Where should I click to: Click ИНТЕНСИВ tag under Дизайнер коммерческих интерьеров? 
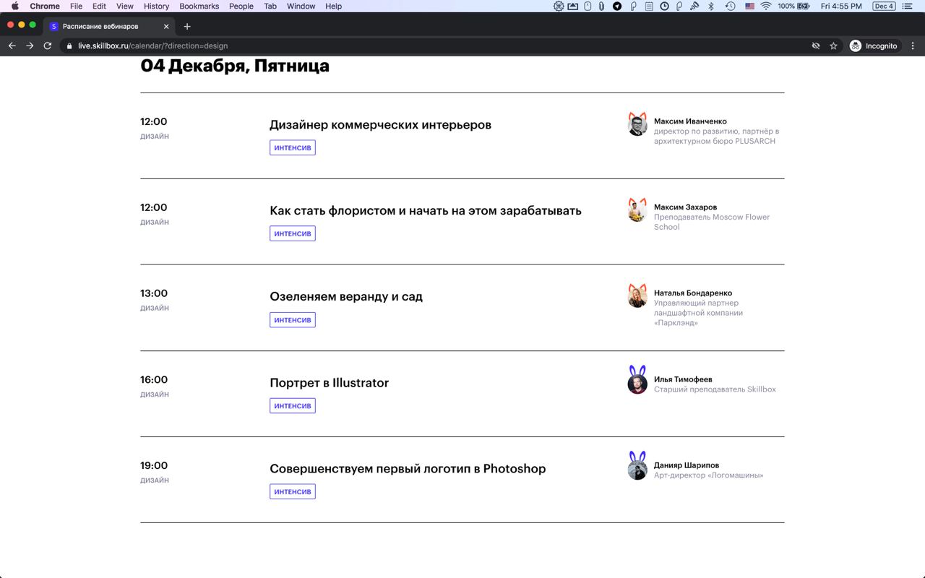pos(293,147)
